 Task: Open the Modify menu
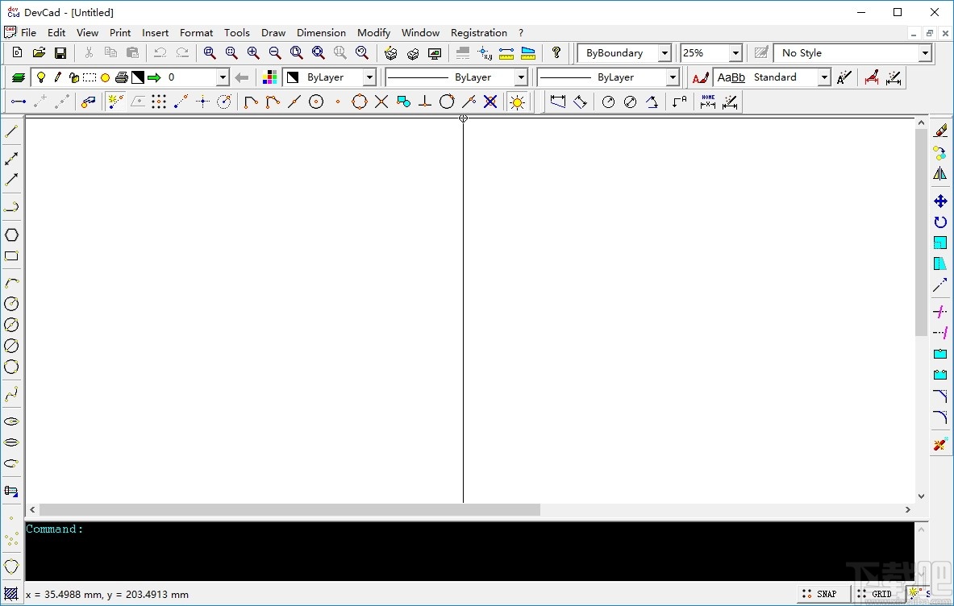tap(373, 33)
